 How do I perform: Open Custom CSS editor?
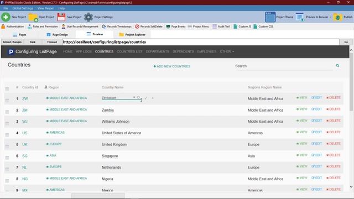click(263, 27)
